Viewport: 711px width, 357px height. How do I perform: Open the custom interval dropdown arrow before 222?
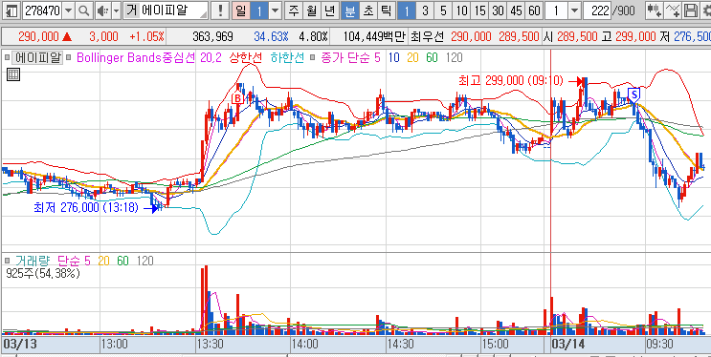click(x=574, y=10)
